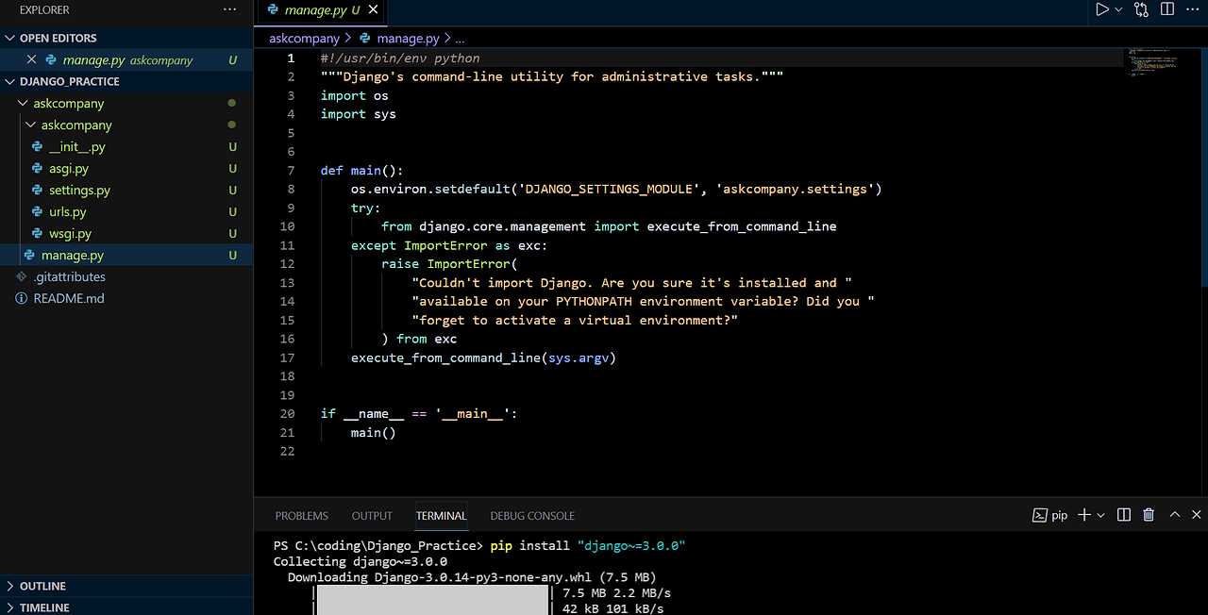Viewport: 1208px width, 615px height.
Task: Open manage.py askcompany entry in Open Editors
Action: 127,59
